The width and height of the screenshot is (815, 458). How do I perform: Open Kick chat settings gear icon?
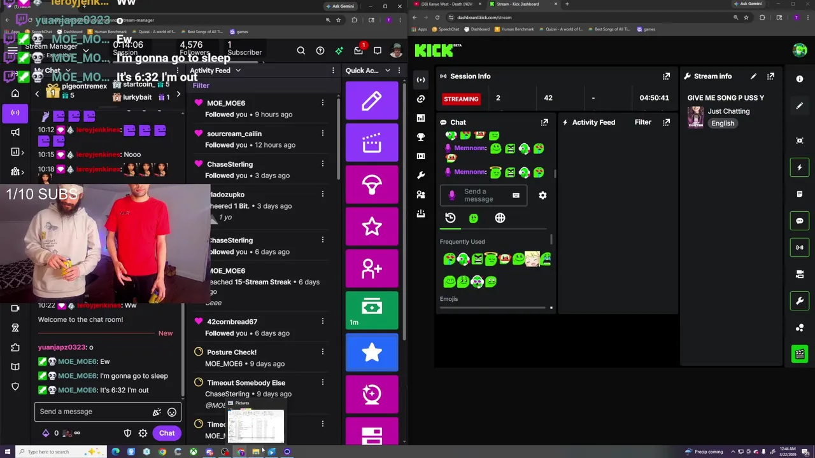[542, 195]
